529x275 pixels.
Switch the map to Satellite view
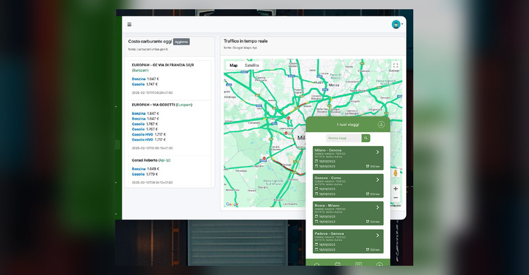point(252,65)
